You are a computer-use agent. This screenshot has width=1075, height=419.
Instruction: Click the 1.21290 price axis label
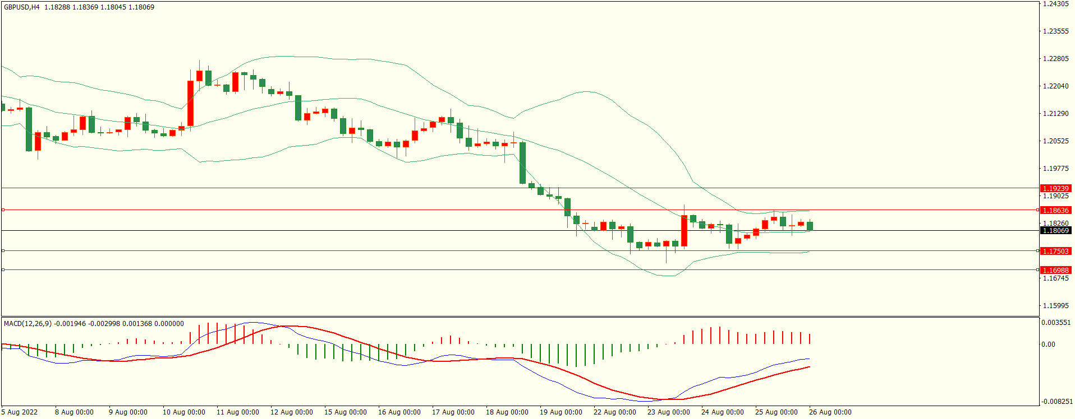(x=1055, y=114)
